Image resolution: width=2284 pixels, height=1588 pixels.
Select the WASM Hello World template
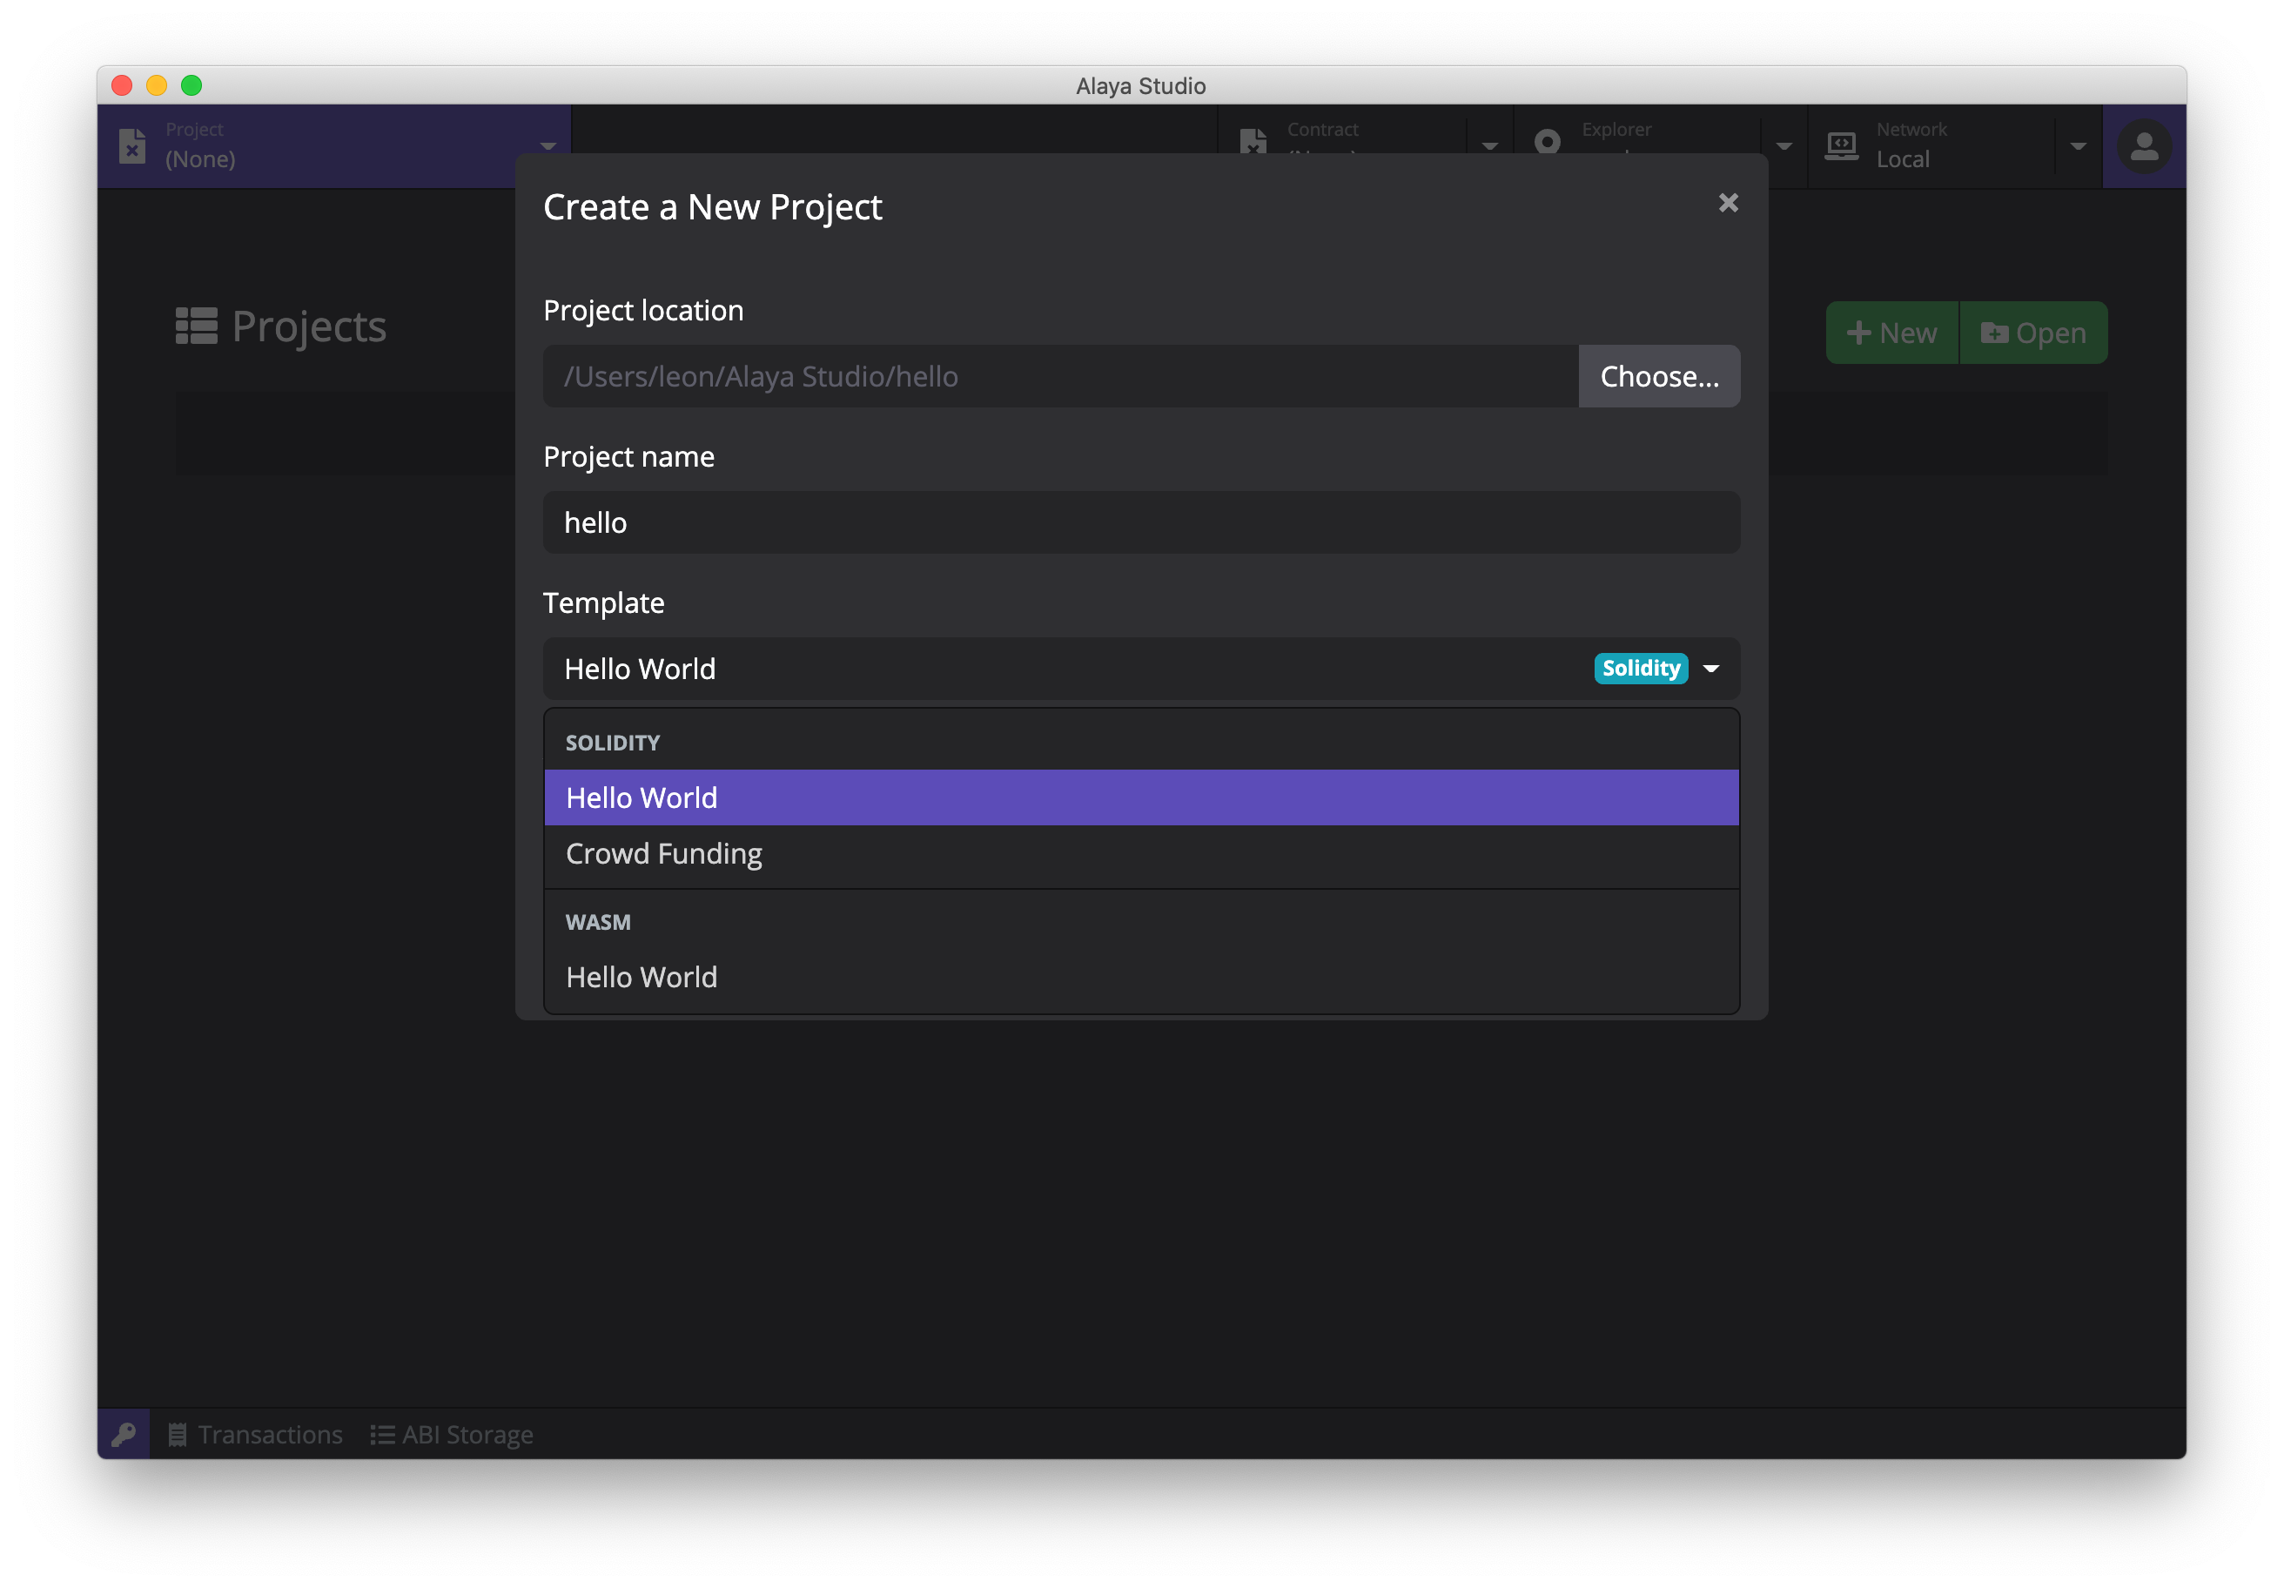pyautogui.click(x=642, y=977)
